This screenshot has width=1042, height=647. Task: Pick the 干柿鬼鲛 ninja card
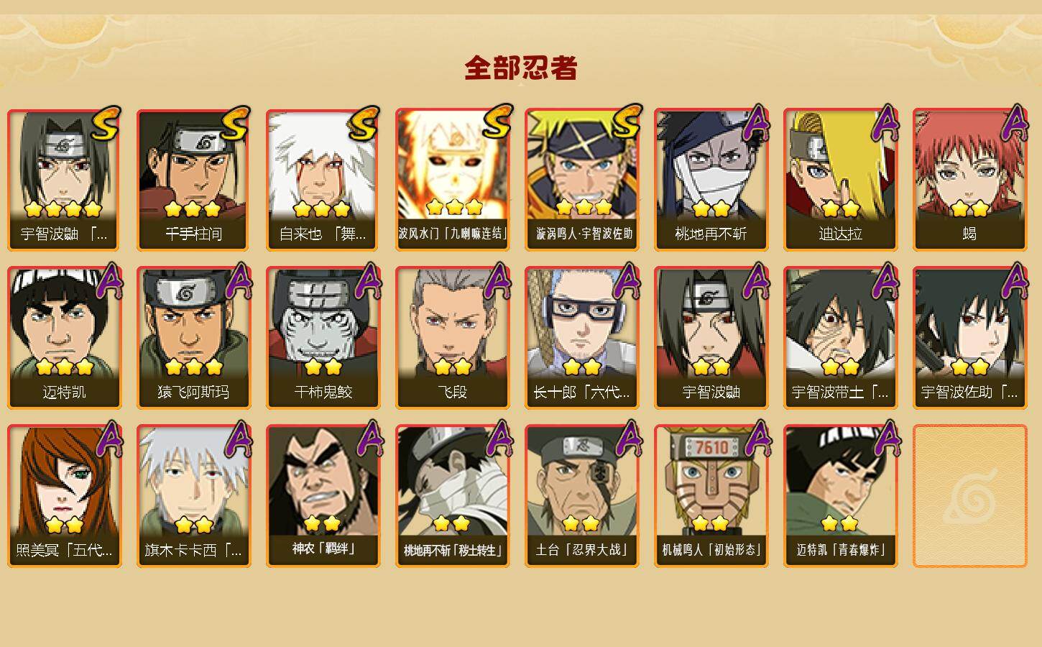point(323,338)
